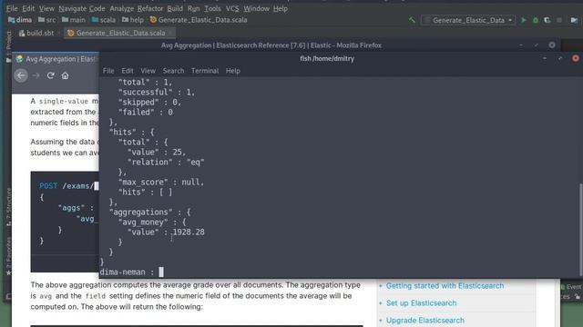Open terminal Help menu

(x=233, y=71)
